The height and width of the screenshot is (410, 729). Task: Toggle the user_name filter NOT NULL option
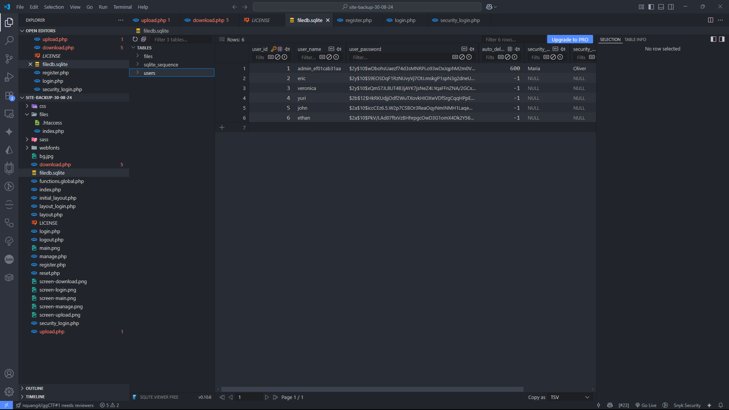[336, 57]
